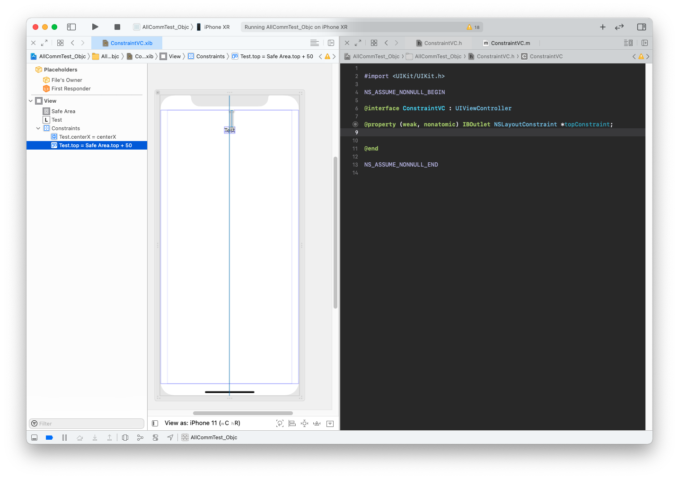Open the 18 warnings indicator
The image size is (679, 479).
pyautogui.click(x=473, y=27)
